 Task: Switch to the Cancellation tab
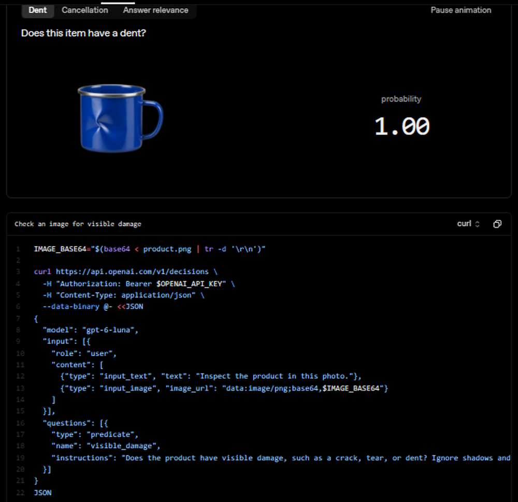pos(85,10)
